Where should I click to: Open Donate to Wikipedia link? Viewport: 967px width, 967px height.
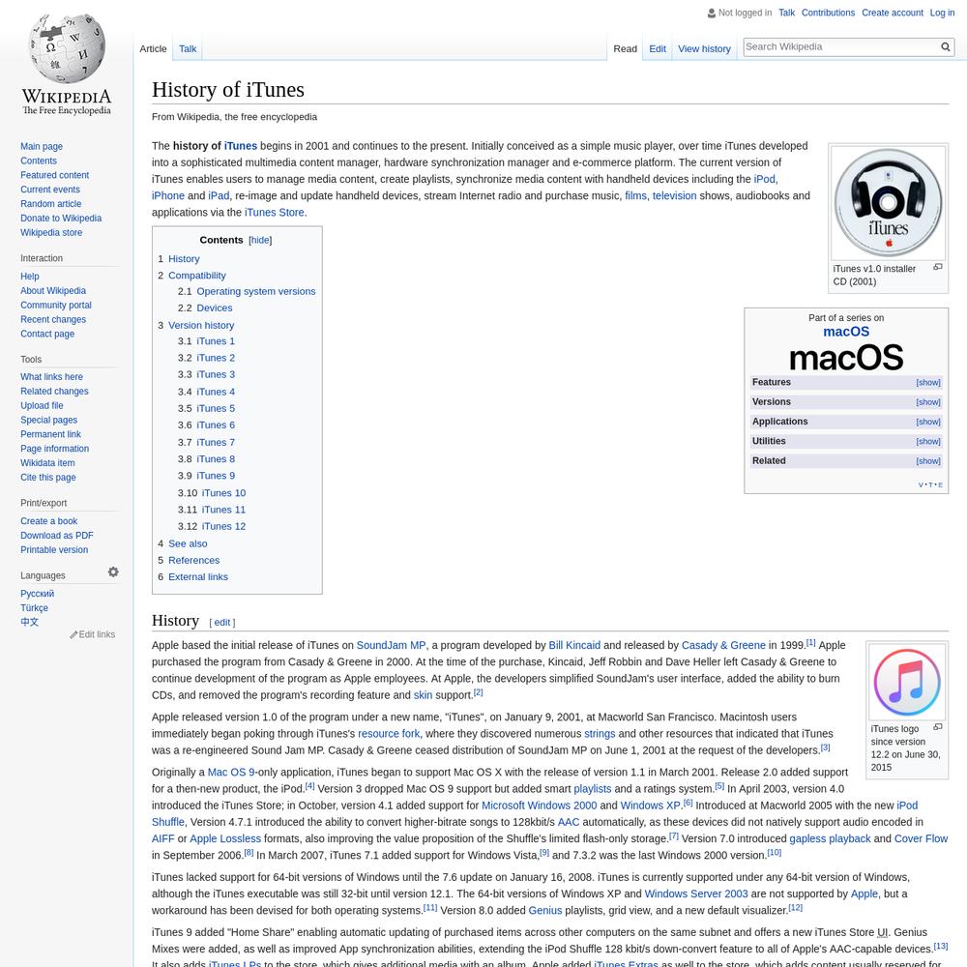pyautogui.click(x=61, y=219)
